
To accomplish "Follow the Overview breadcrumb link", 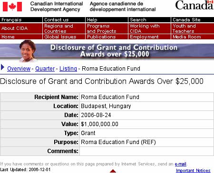I will point(19,69).
